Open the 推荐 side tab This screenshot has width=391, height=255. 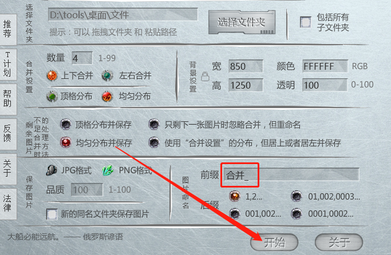[8, 29]
